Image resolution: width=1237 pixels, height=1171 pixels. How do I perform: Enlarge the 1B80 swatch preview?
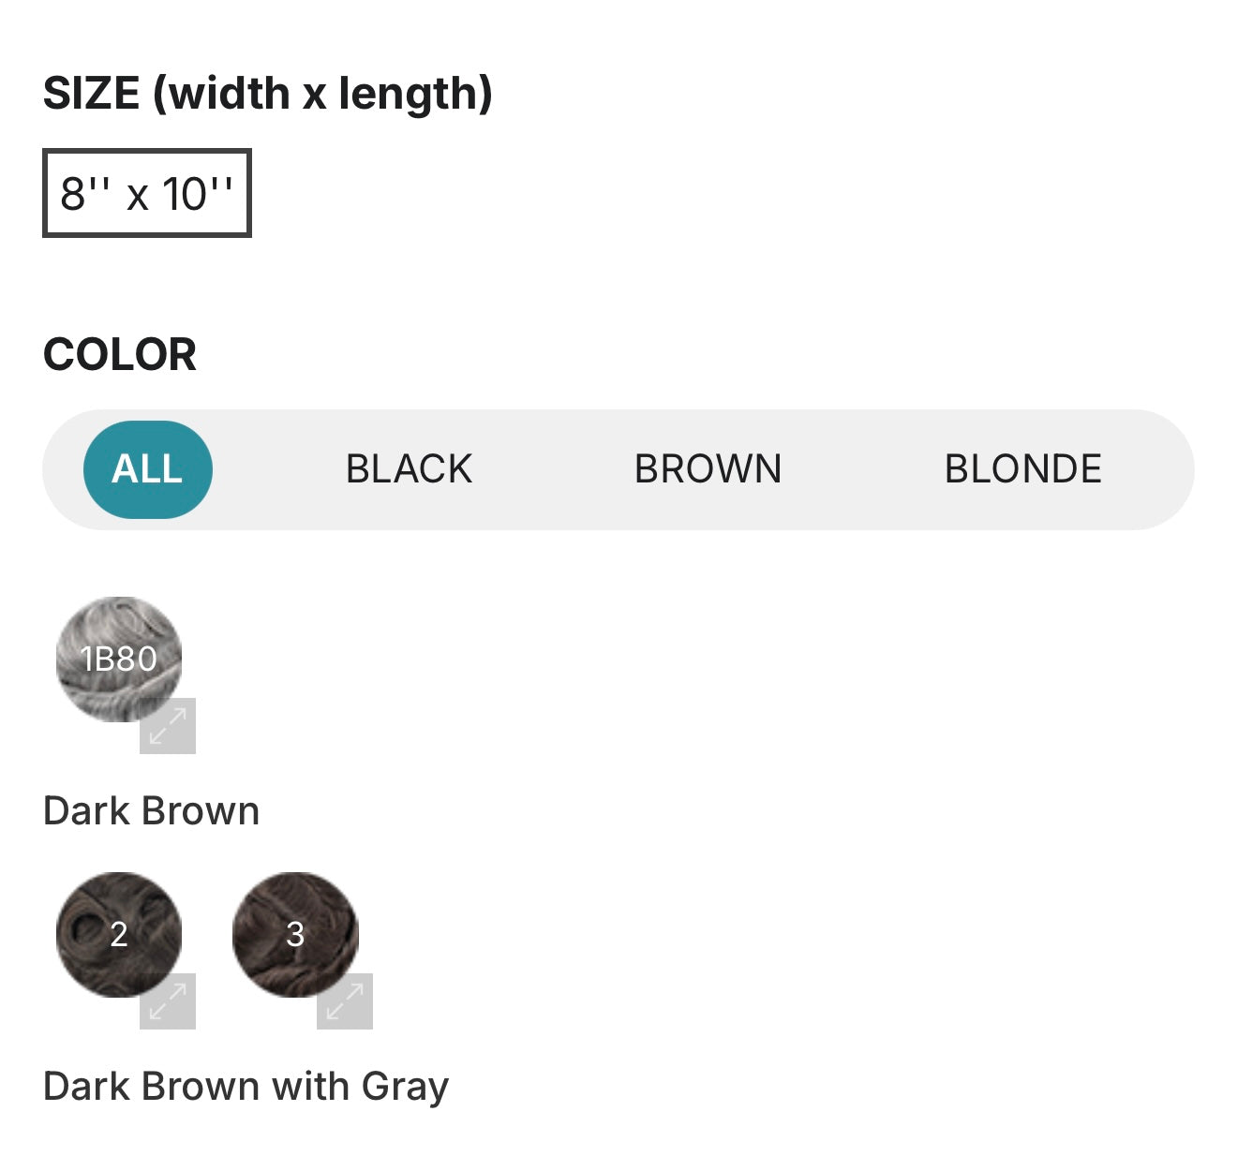tap(168, 726)
